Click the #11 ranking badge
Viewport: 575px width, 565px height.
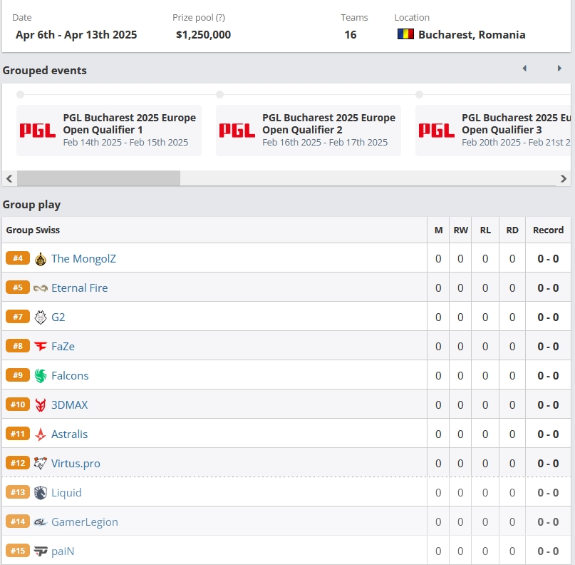18,434
